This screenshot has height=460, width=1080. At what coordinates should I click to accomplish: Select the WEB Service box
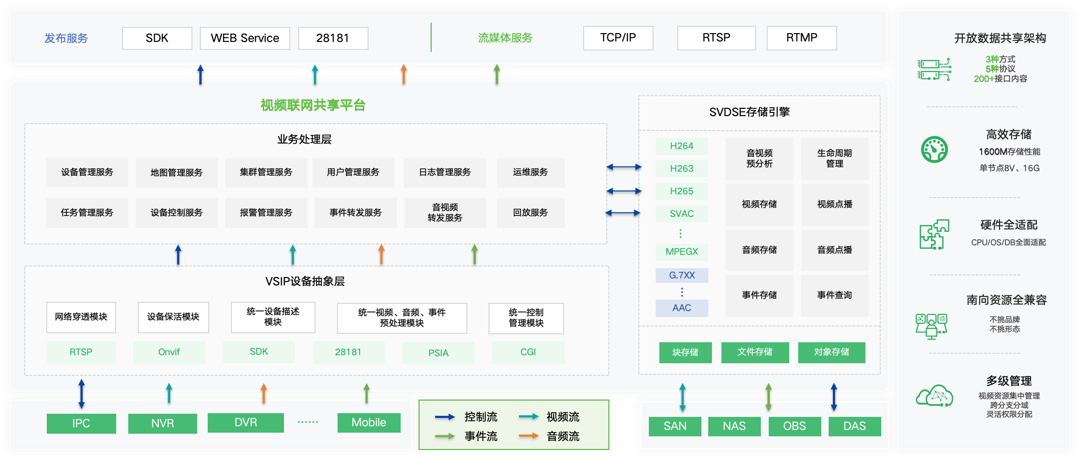[245, 38]
